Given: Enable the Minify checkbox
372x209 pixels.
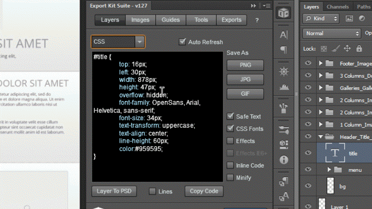Looking at the screenshot, I should [x=230, y=178].
